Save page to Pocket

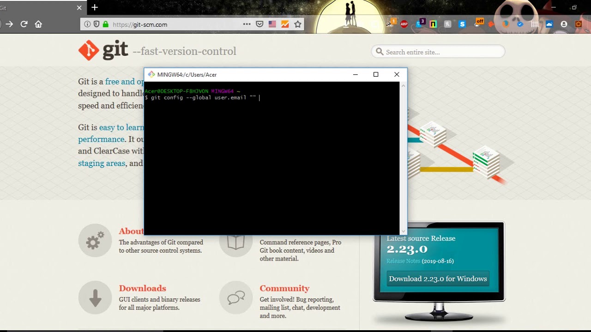click(x=259, y=24)
